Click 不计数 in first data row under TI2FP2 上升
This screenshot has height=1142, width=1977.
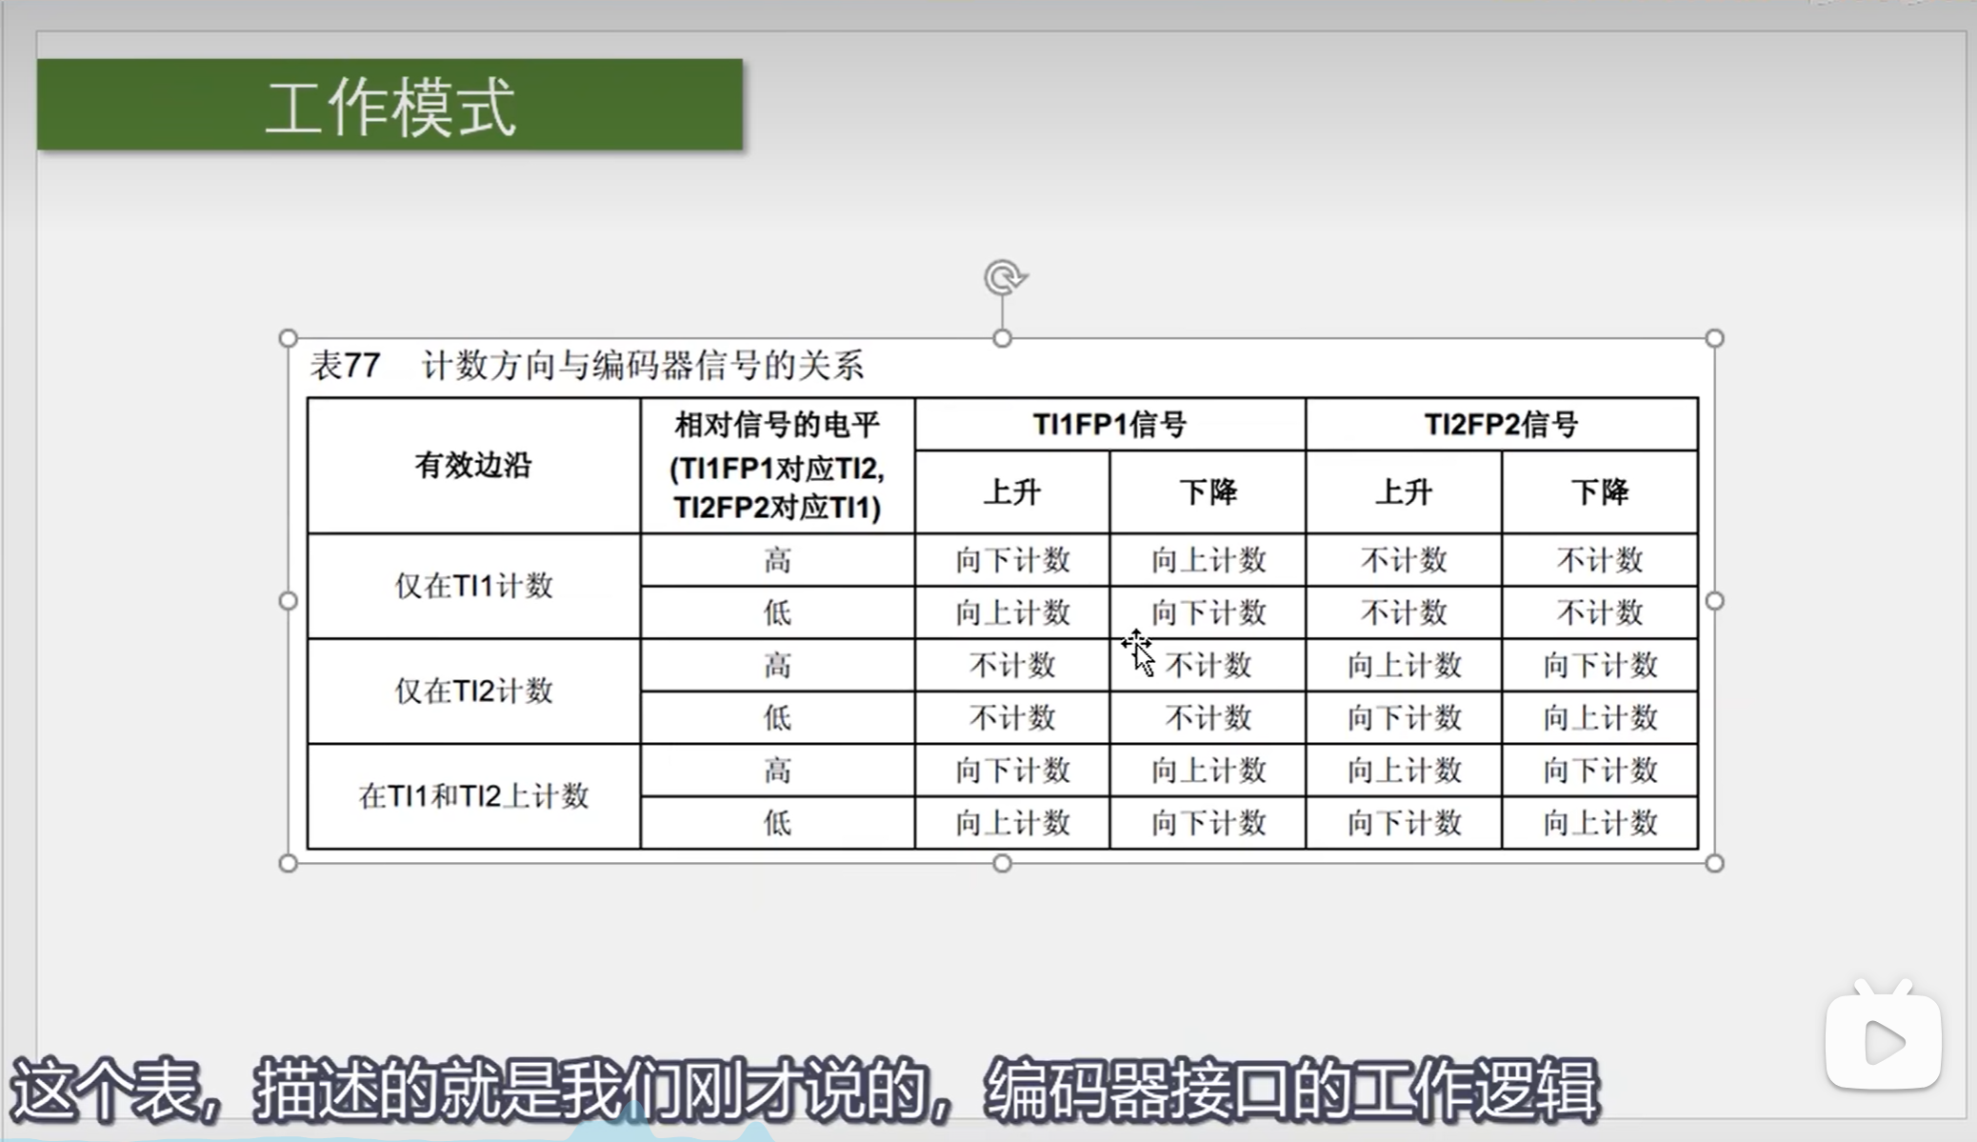pyautogui.click(x=1404, y=560)
